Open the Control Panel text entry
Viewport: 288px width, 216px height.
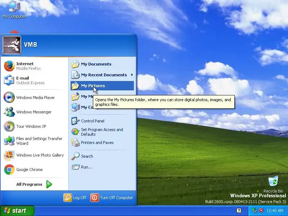[x=93, y=121]
